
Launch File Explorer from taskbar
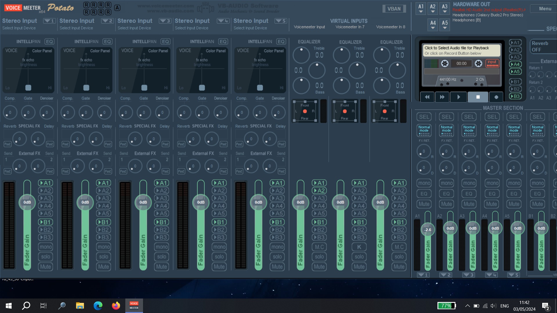80,306
